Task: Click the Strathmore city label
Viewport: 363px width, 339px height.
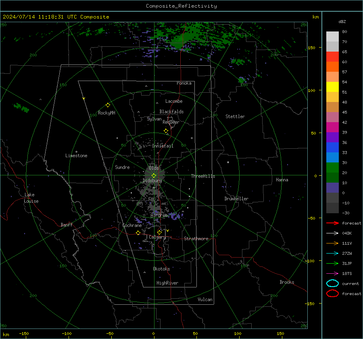Action: pos(196,239)
